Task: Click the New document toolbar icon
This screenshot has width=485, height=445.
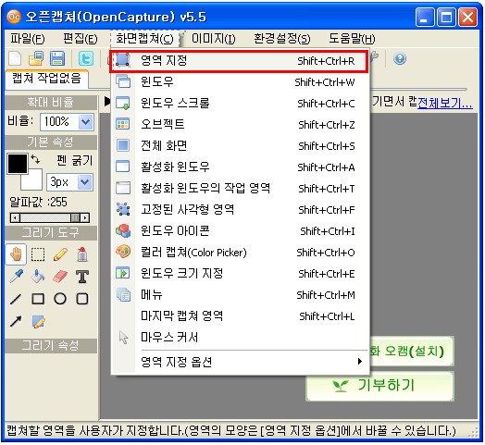Action: [x=15, y=58]
